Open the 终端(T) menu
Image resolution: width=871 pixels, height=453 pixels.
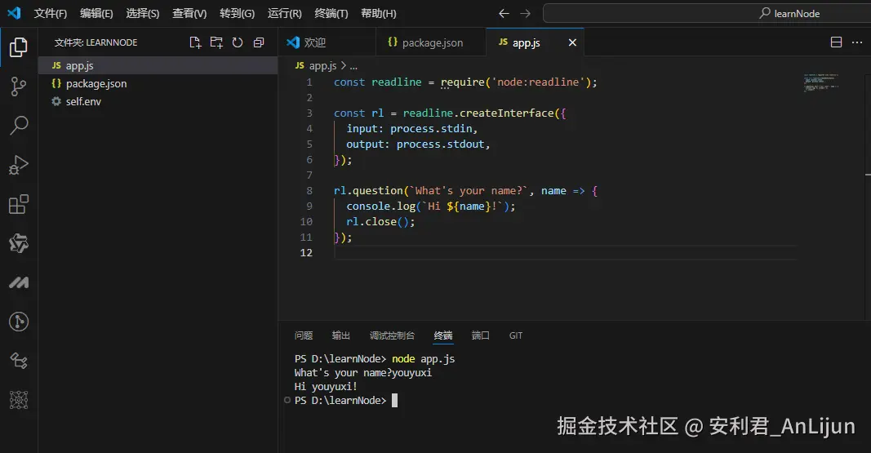pos(331,13)
